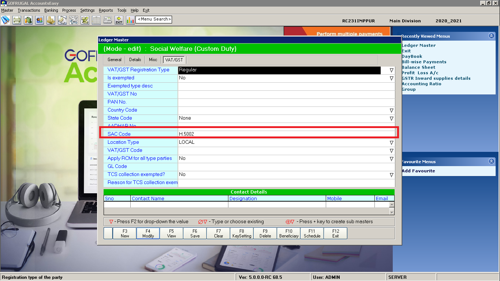Expand the State Code dropdown arrow
Image resolution: width=500 pixels, height=281 pixels.
point(391,118)
